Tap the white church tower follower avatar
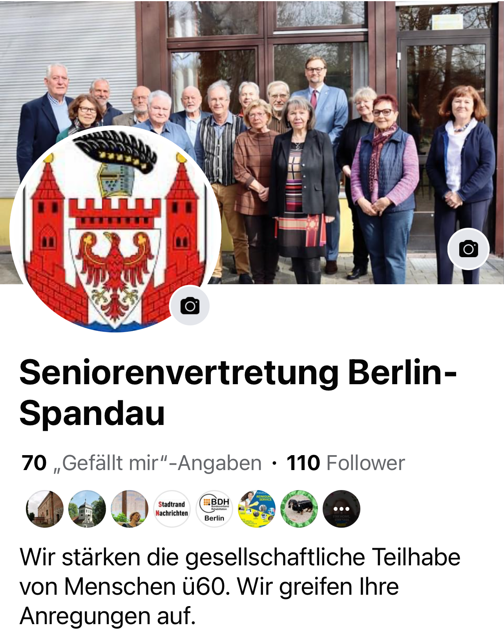The image size is (504, 641). coord(87,509)
